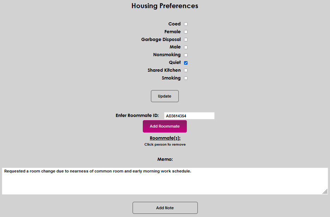The width and height of the screenshot is (330, 217).
Task: Check the Male housing option
Action: 185,47
